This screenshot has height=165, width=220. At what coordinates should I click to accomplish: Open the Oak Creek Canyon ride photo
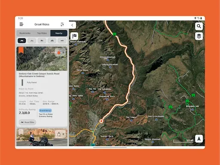coord(42,59)
